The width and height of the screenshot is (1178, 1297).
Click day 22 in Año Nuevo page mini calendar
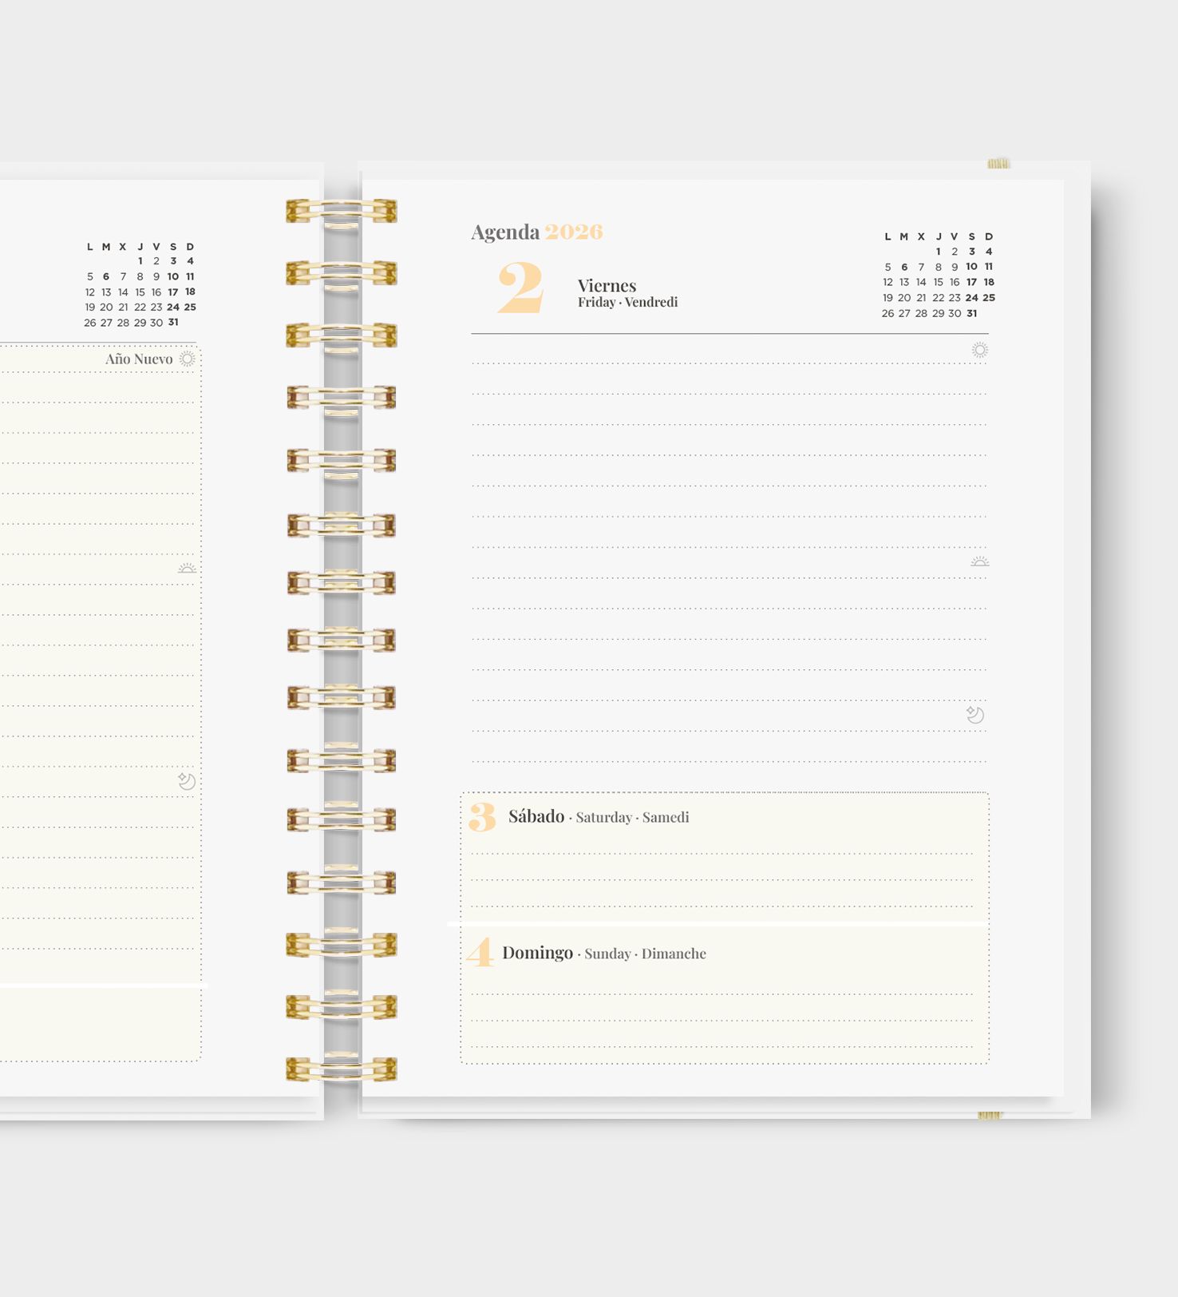140,307
